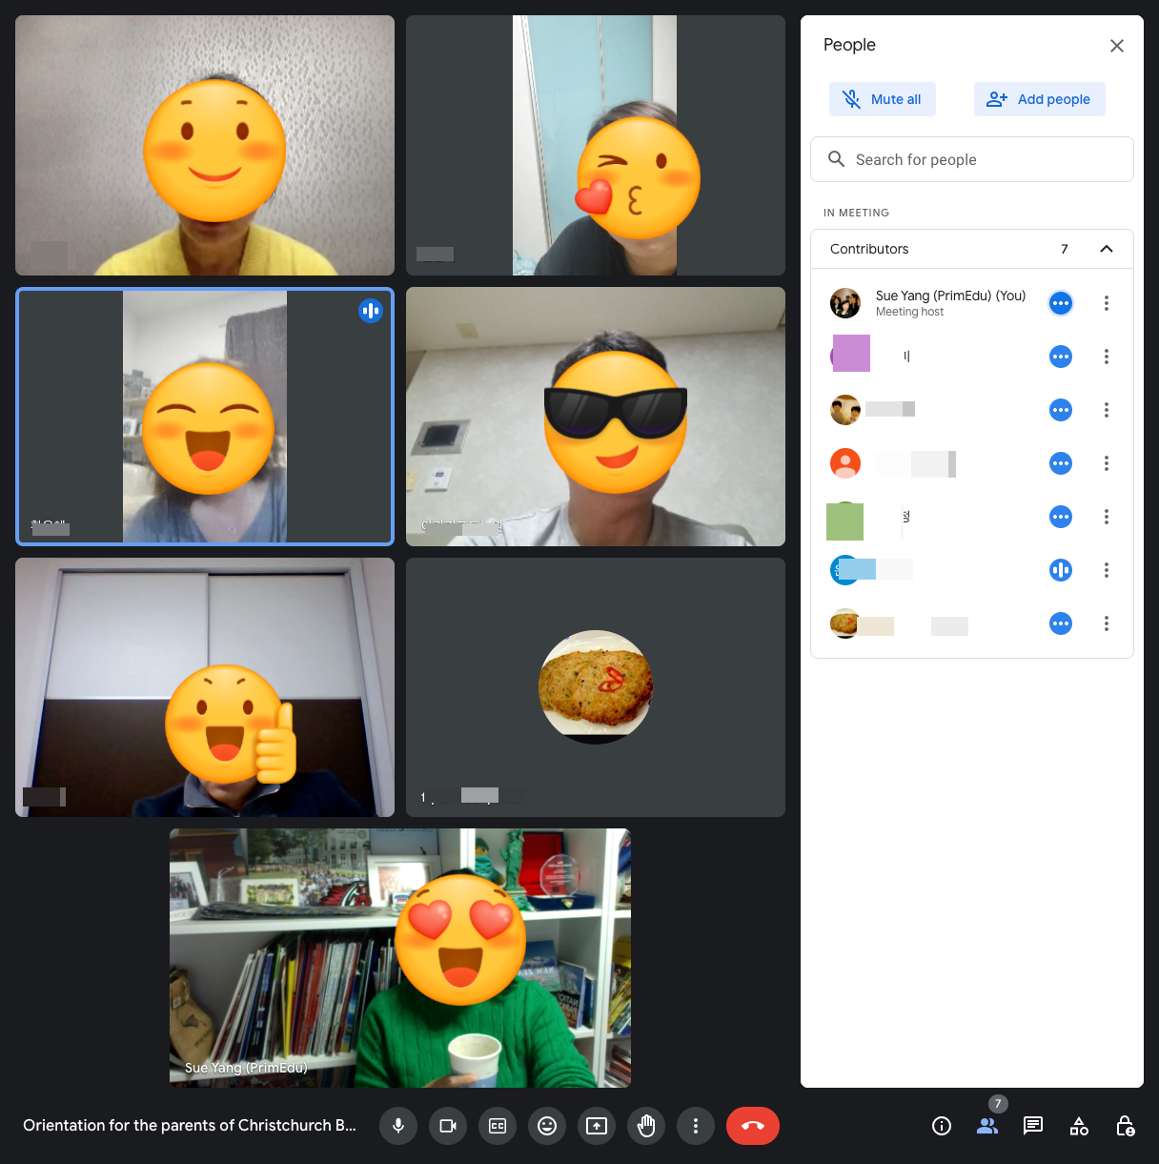Open meeting details info icon

[942, 1126]
